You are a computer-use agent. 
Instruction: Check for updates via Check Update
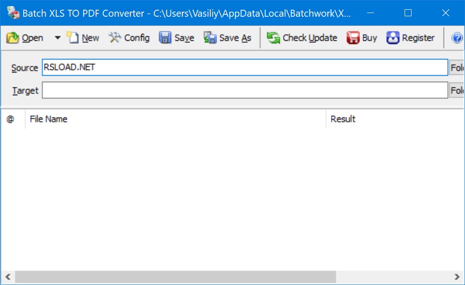[302, 38]
